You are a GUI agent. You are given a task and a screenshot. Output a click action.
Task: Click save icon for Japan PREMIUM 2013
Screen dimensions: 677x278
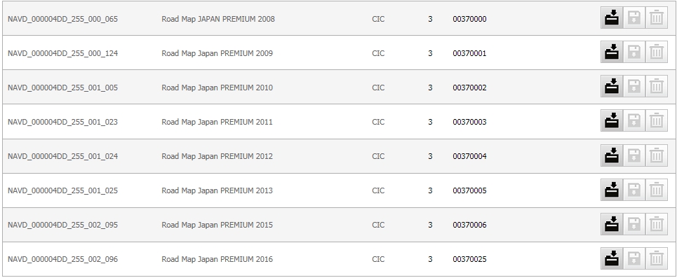[x=634, y=190]
